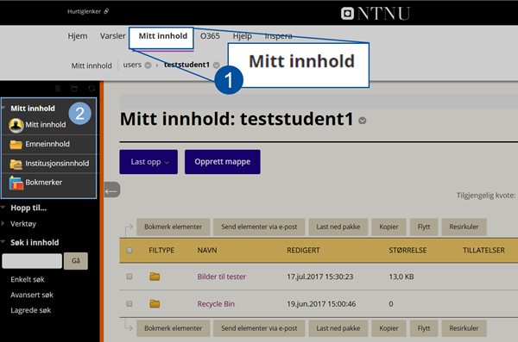This screenshot has width=518, height=342.
Task: Click the Emneinnhold folder icon
Action: [16, 145]
